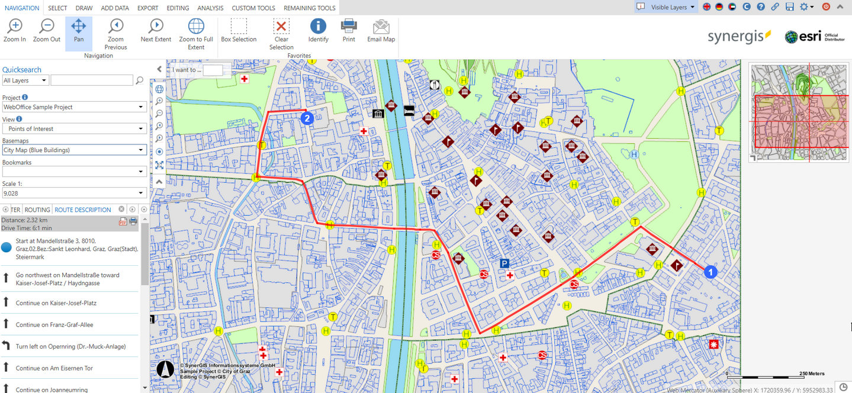This screenshot has height=393, width=852.
Task: Click the 'I want to ...' button
Action: click(185, 69)
